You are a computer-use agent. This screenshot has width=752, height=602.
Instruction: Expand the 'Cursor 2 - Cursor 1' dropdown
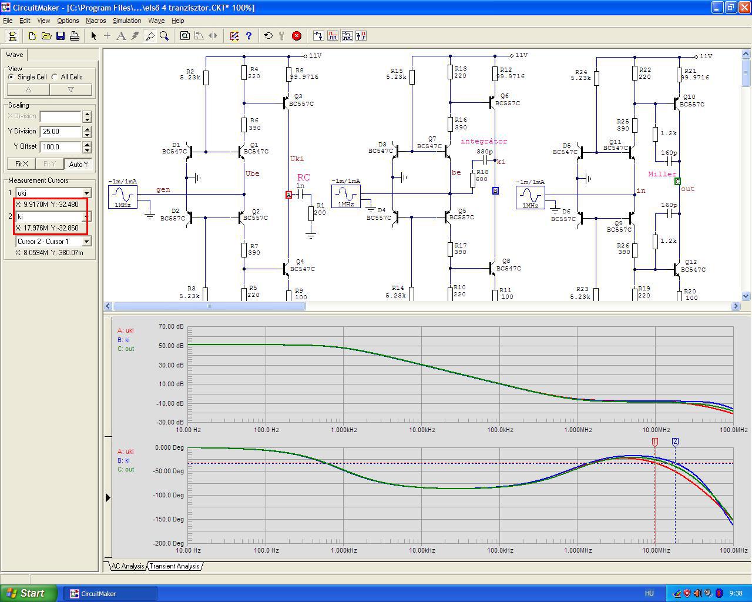tap(86, 242)
